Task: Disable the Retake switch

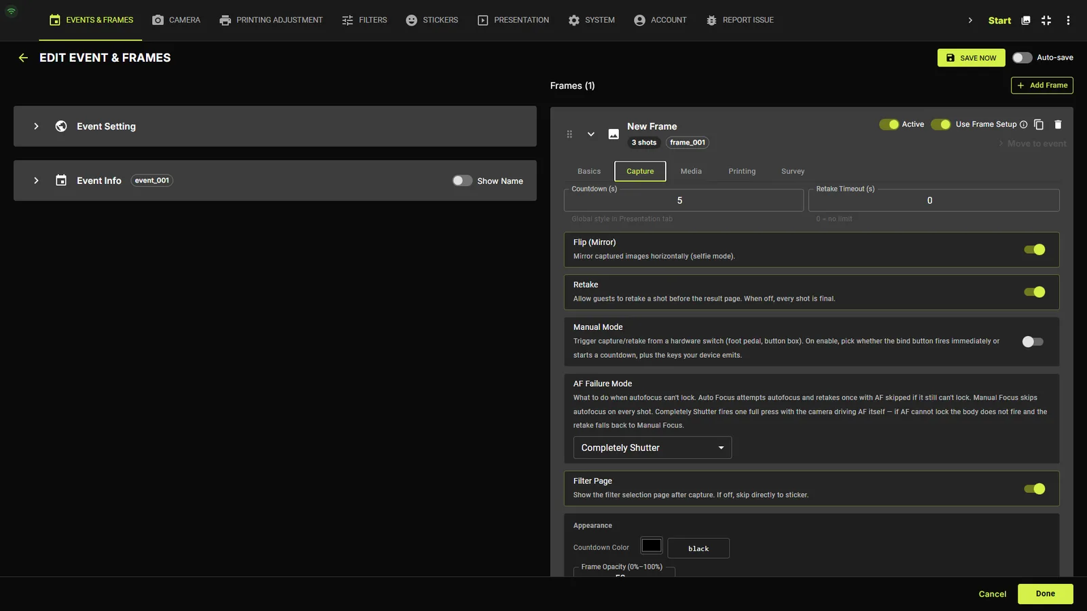Action: (1034, 292)
